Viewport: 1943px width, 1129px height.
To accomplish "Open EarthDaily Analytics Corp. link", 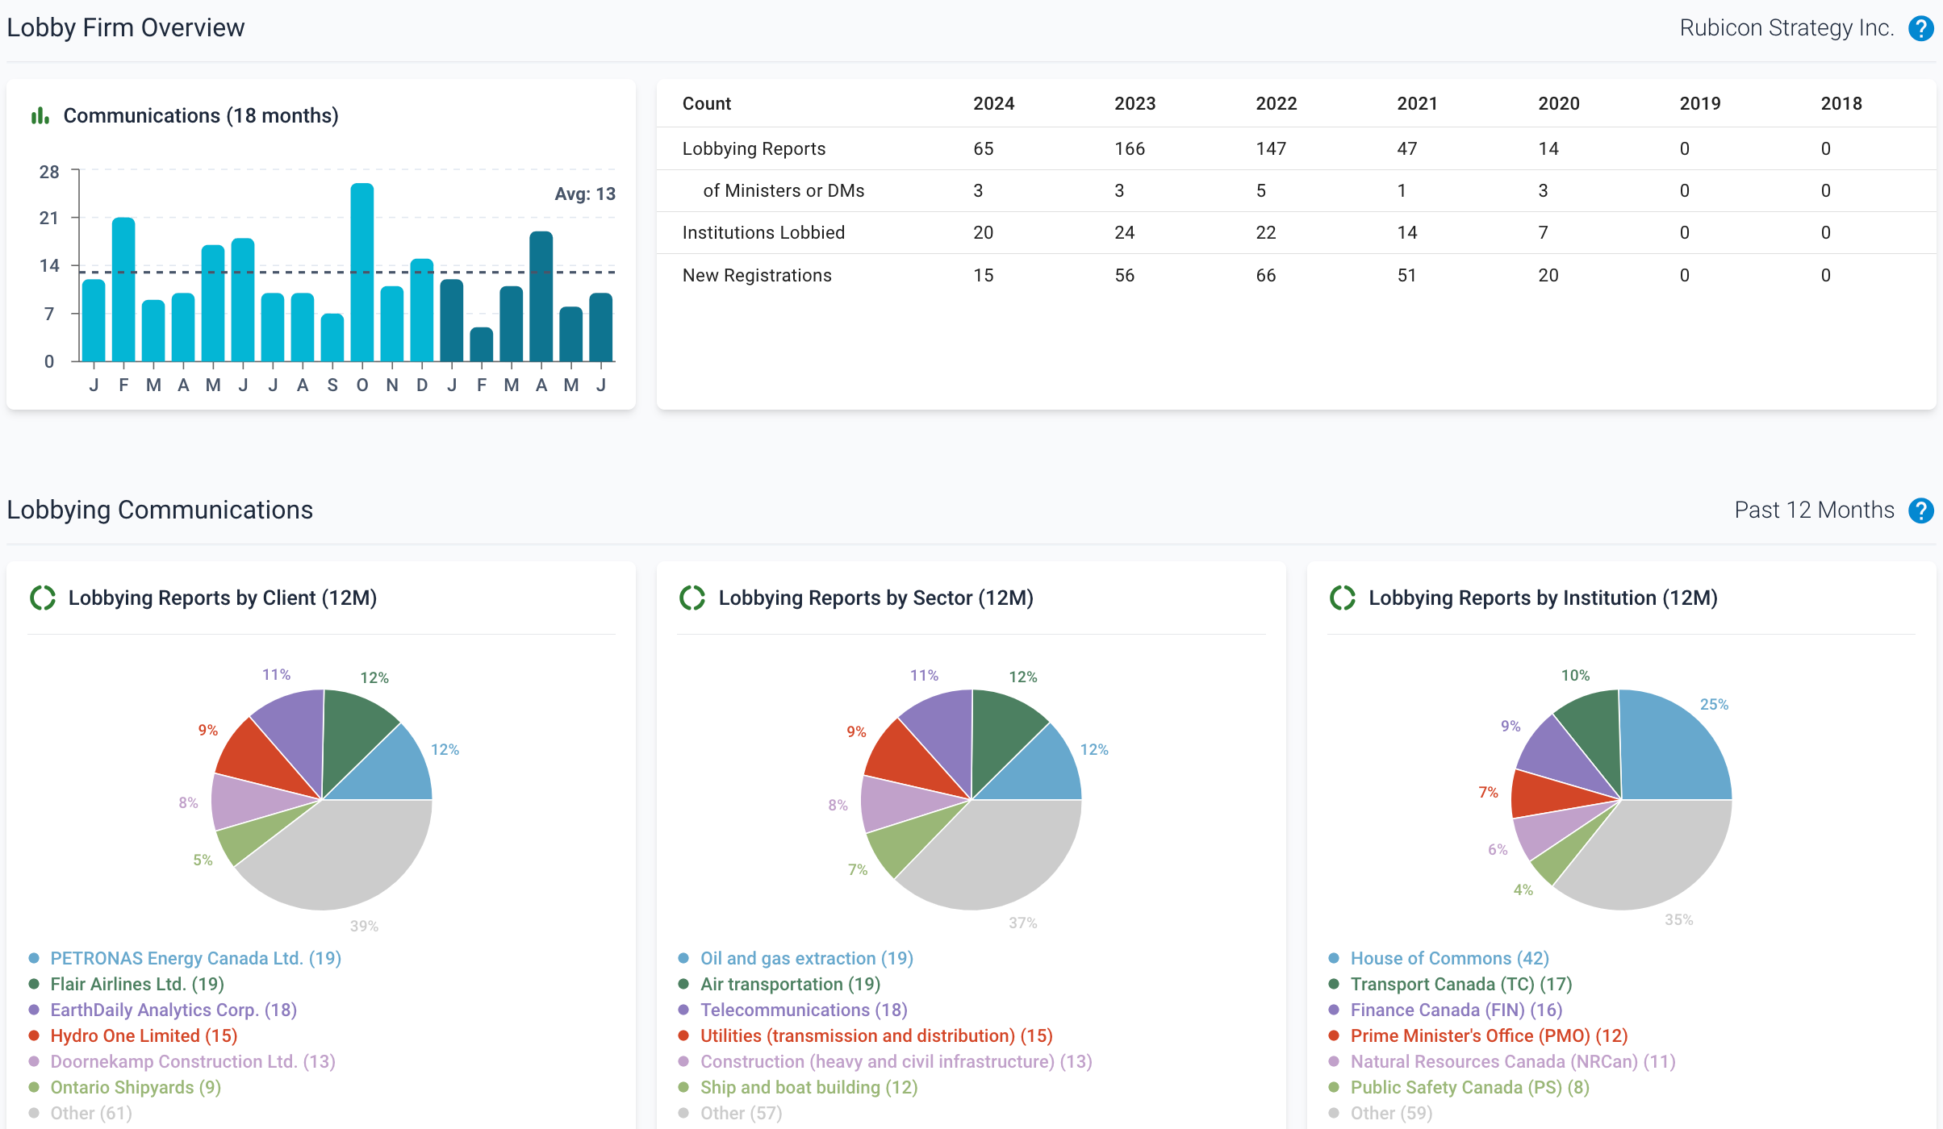I will point(173,1010).
